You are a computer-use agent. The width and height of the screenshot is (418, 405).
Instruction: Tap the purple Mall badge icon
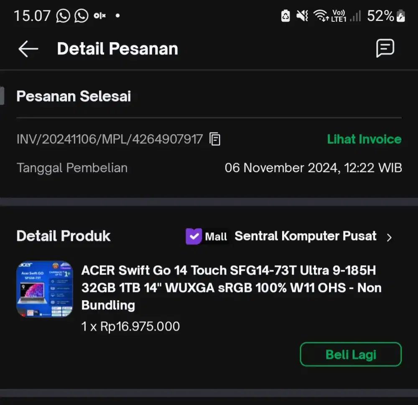[194, 236]
